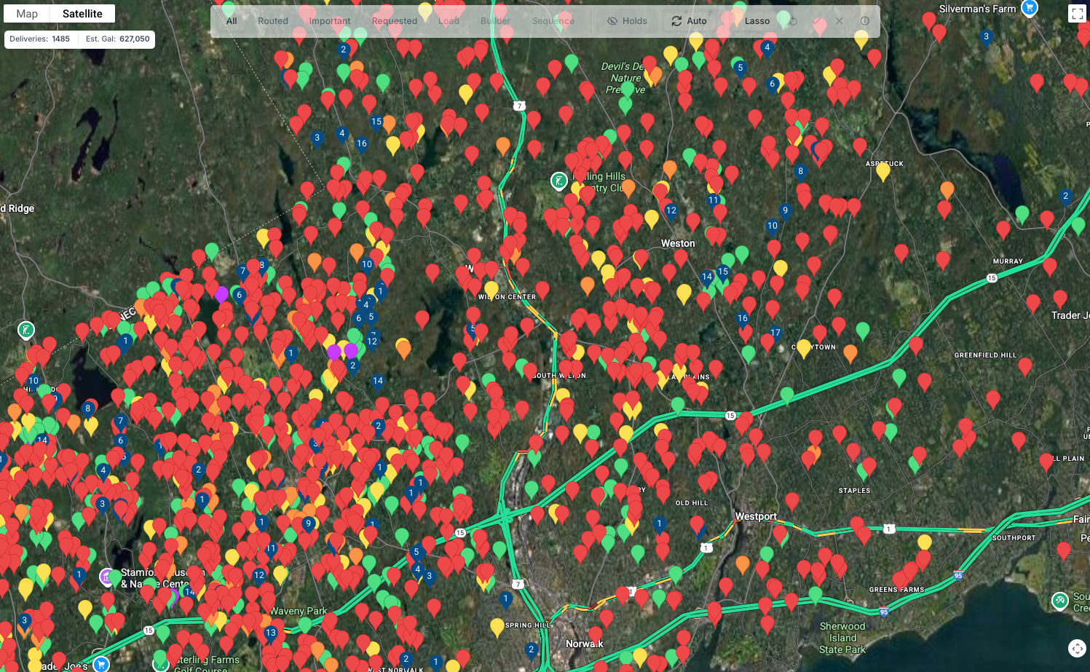Image resolution: width=1090 pixels, height=672 pixels.
Task: Click the Trader Joe's cart marker
Action: pos(101,663)
